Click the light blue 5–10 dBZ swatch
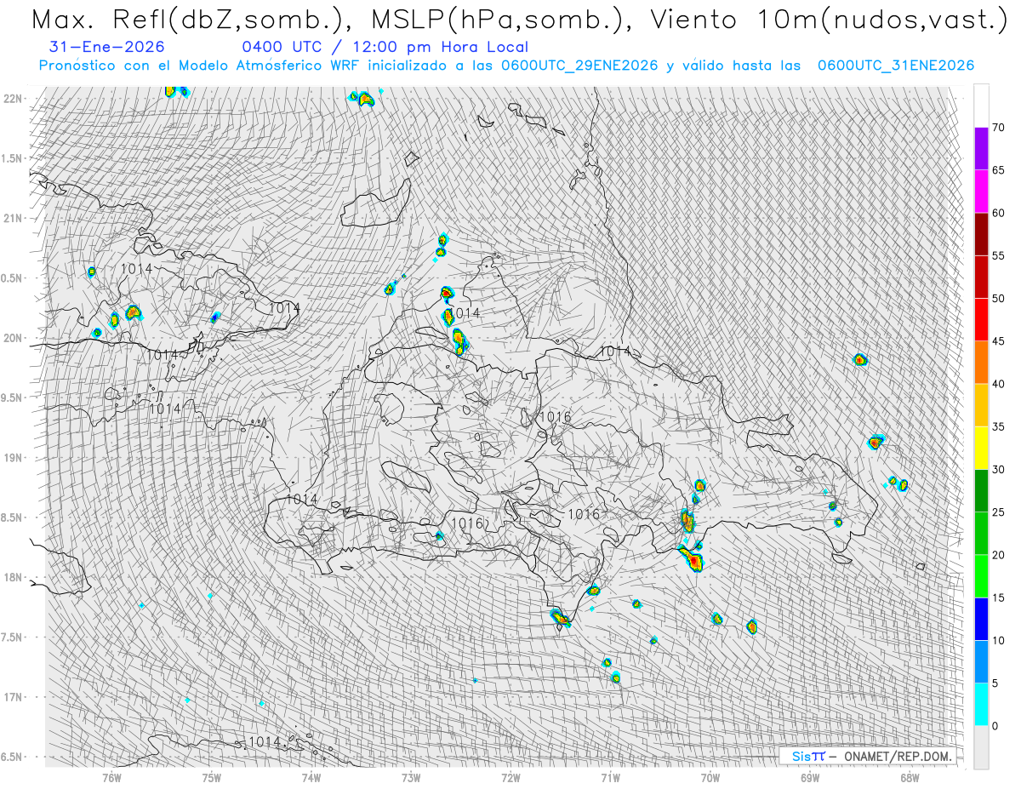The height and width of the screenshot is (789, 1021). click(x=981, y=661)
